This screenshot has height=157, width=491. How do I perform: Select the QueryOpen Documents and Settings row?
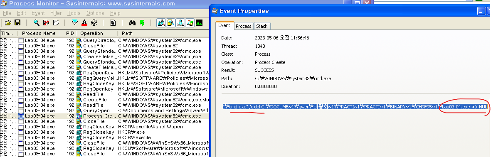104,110
